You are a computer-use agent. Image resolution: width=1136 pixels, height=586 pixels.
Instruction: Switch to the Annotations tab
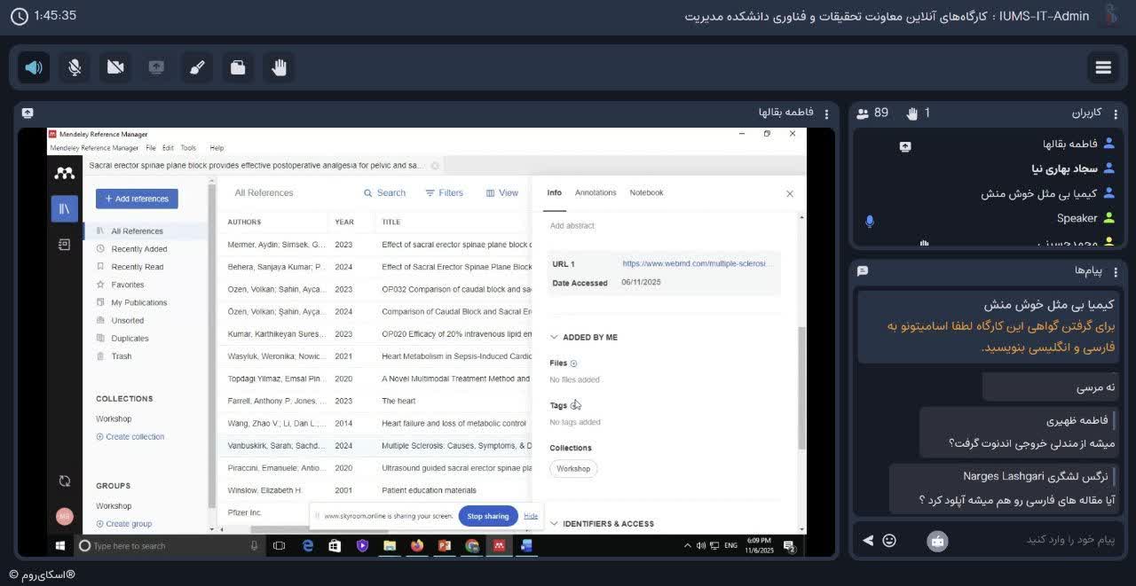(595, 192)
